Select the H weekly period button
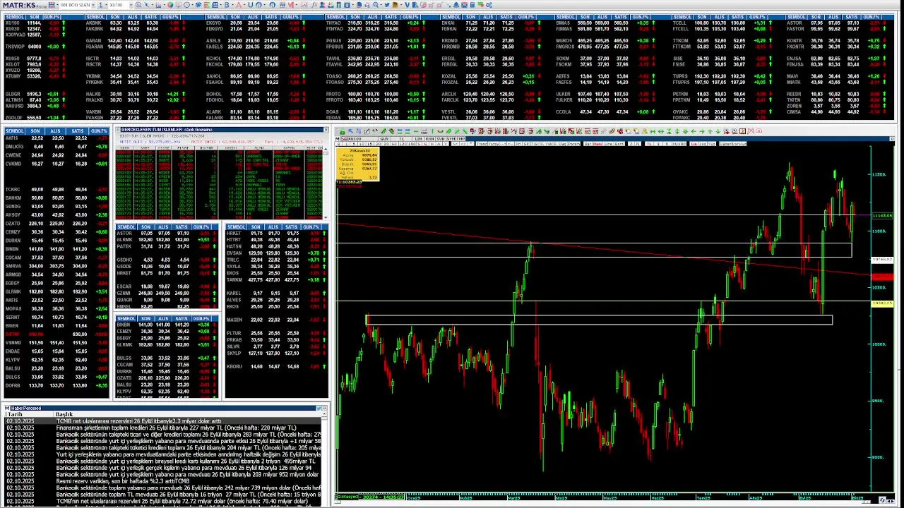This screenshot has width=904, height=508. tap(432, 144)
